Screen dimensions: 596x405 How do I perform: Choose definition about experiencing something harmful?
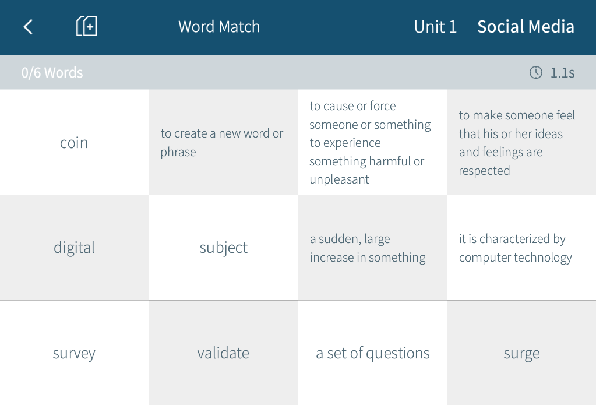(x=372, y=142)
